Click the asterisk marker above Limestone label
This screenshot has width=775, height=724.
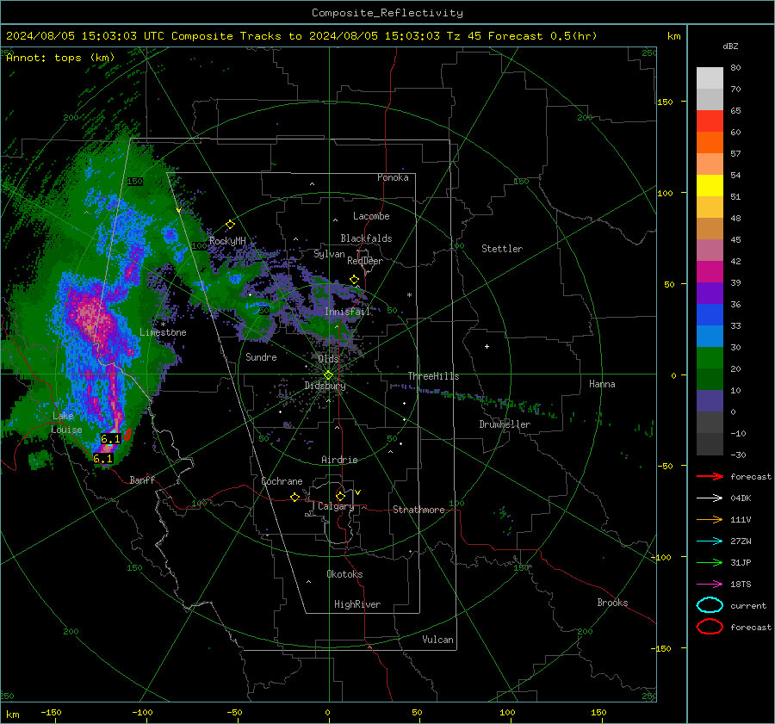click(163, 325)
